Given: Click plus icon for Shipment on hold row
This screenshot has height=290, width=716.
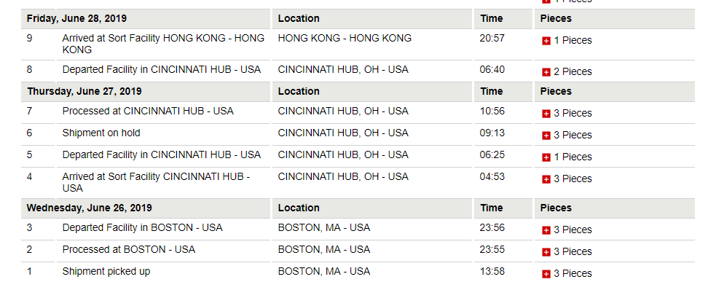Looking at the screenshot, I should (546, 136).
